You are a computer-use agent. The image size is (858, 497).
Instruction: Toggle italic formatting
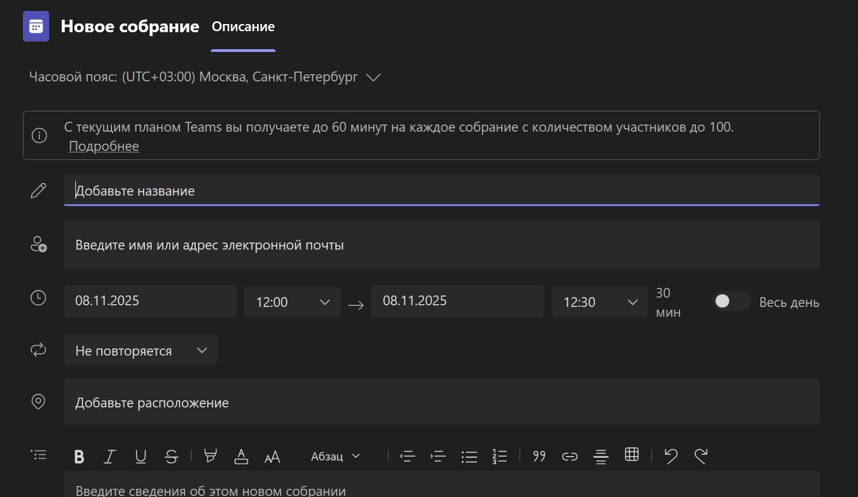(110, 457)
